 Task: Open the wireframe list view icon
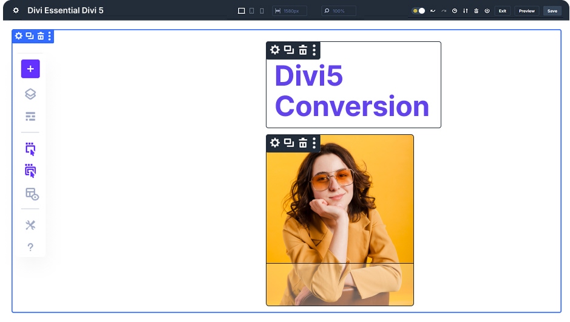pyautogui.click(x=30, y=117)
